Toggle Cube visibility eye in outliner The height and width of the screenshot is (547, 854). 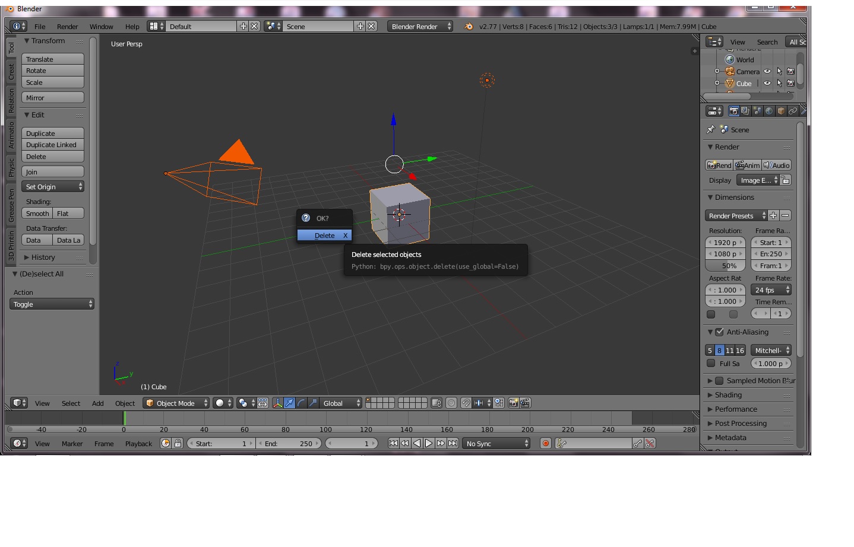coord(767,83)
